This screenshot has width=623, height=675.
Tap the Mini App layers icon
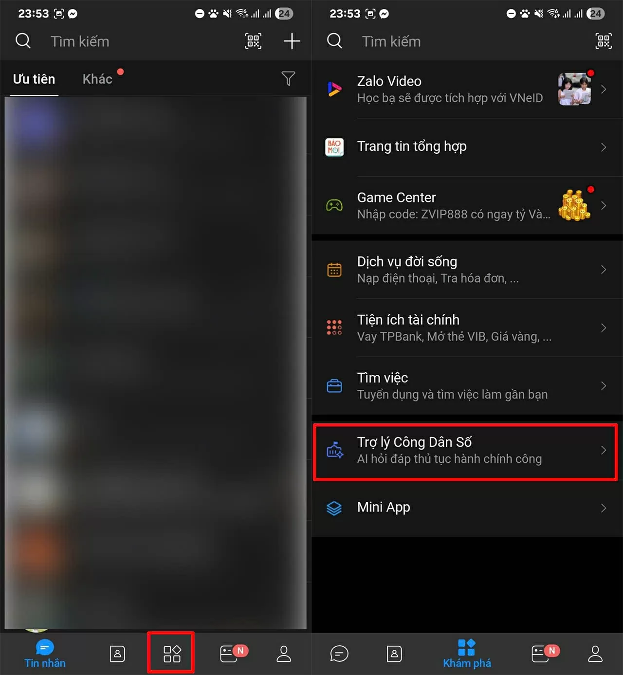point(334,508)
